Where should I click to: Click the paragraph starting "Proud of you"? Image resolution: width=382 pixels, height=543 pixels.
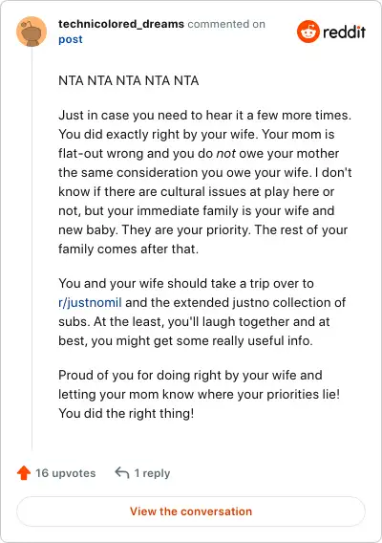(200, 394)
